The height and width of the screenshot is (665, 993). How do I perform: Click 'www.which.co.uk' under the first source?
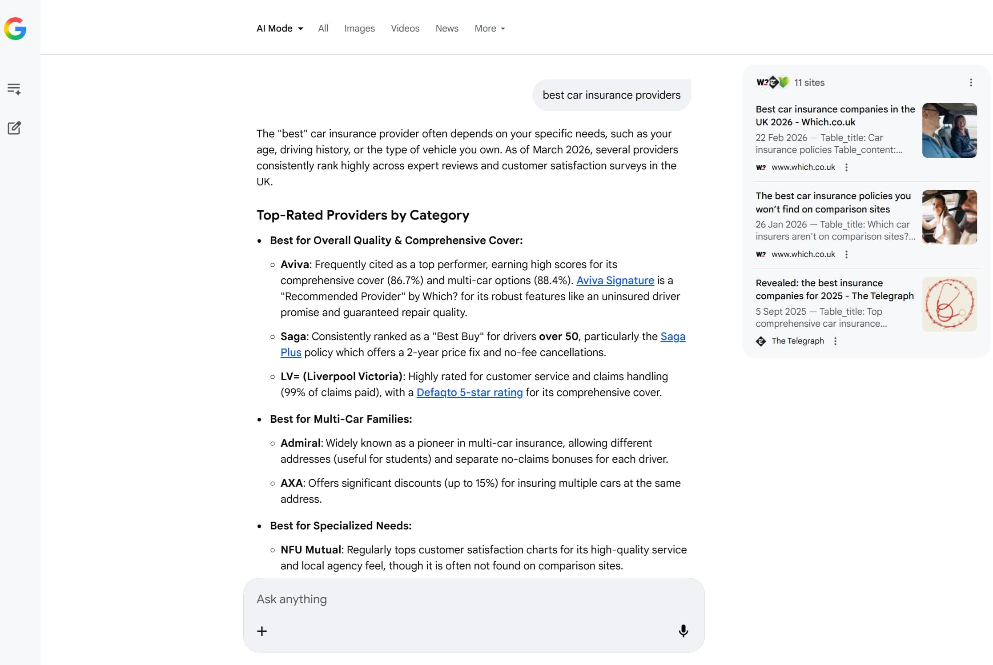click(803, 167)
